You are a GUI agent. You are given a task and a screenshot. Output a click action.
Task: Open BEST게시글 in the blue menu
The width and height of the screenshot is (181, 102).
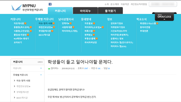pyautogui.click(x=44, y=35)
